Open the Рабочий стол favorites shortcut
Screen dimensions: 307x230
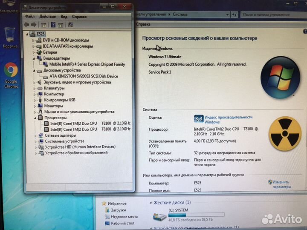[122, 223]
